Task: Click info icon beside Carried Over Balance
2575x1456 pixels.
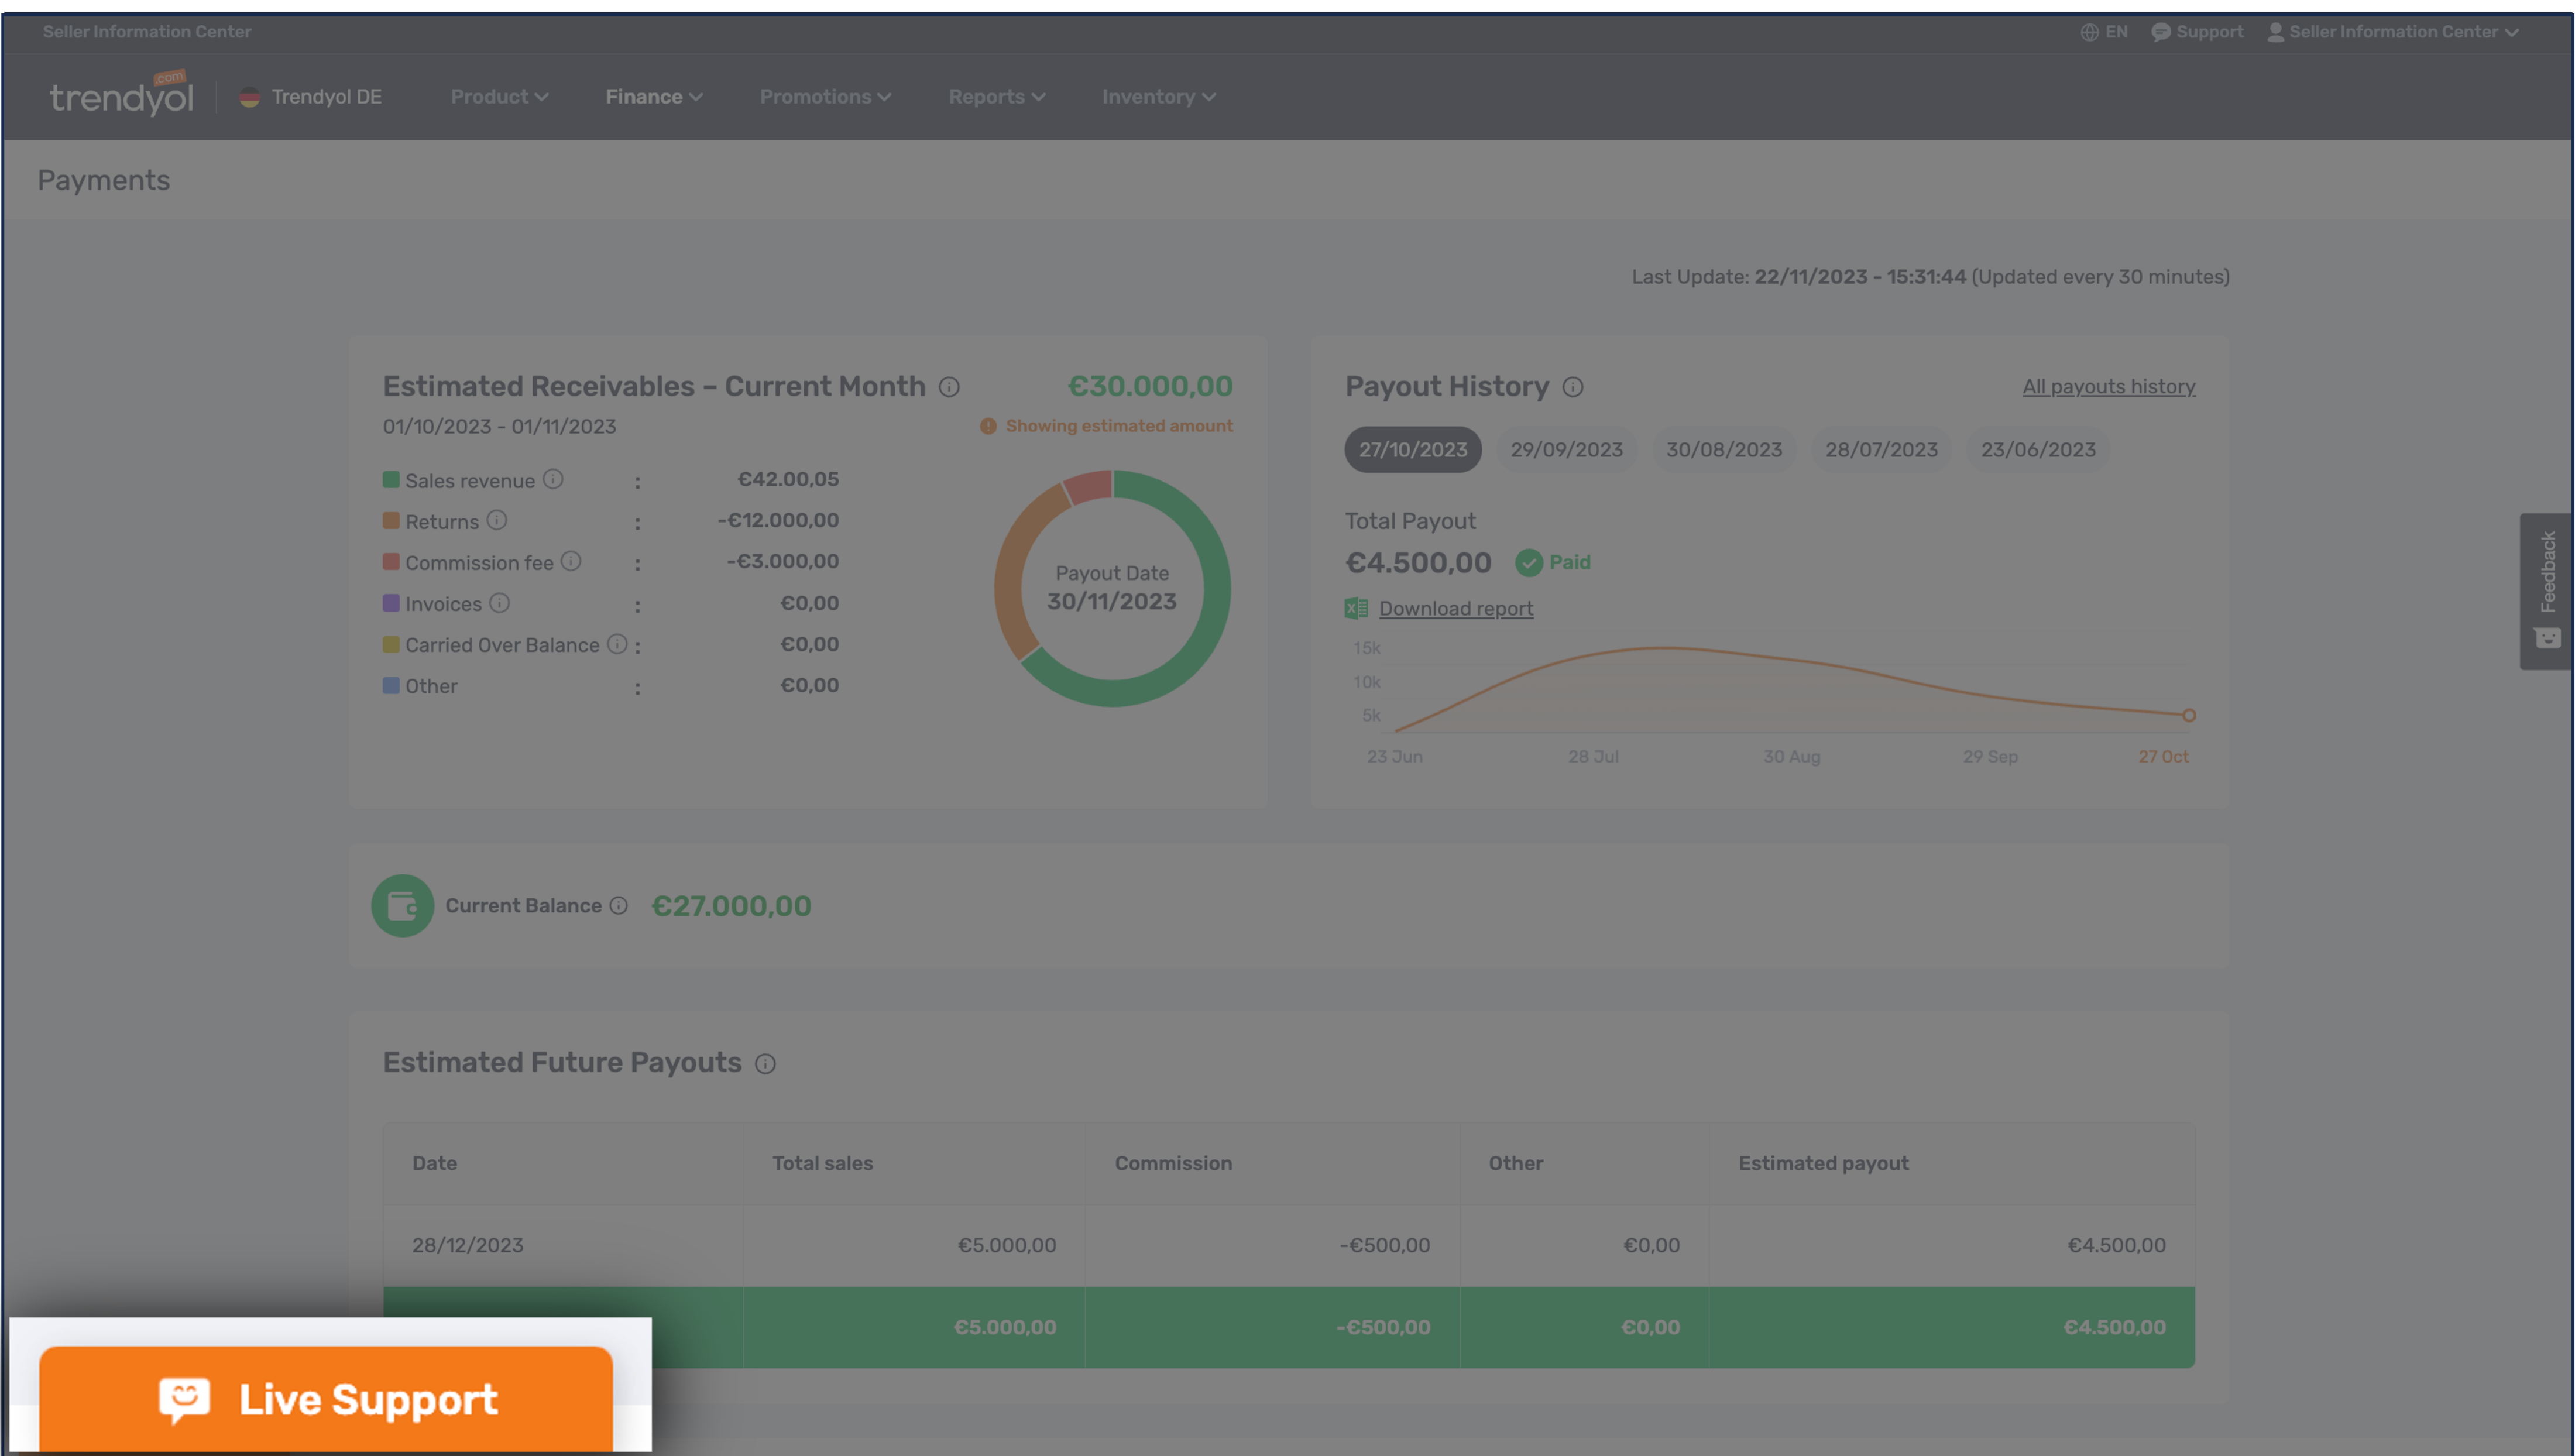Action: tap(618, 644)
